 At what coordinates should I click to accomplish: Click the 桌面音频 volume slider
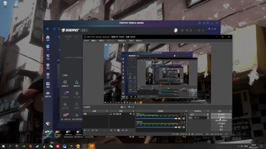(157, 127)
